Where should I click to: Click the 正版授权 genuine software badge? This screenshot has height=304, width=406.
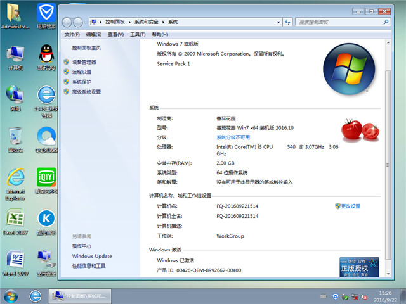pyautogui.click(x=359, y=267)
